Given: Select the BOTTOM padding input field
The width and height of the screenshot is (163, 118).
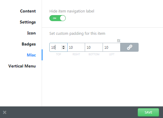Looking at the screenshot, I should tap(94, 47).
